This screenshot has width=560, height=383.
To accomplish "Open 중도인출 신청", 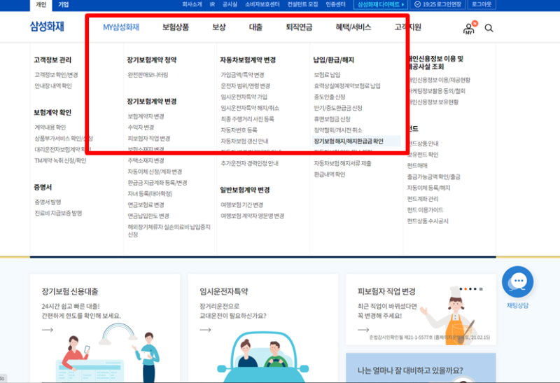I will coord(330,97).
